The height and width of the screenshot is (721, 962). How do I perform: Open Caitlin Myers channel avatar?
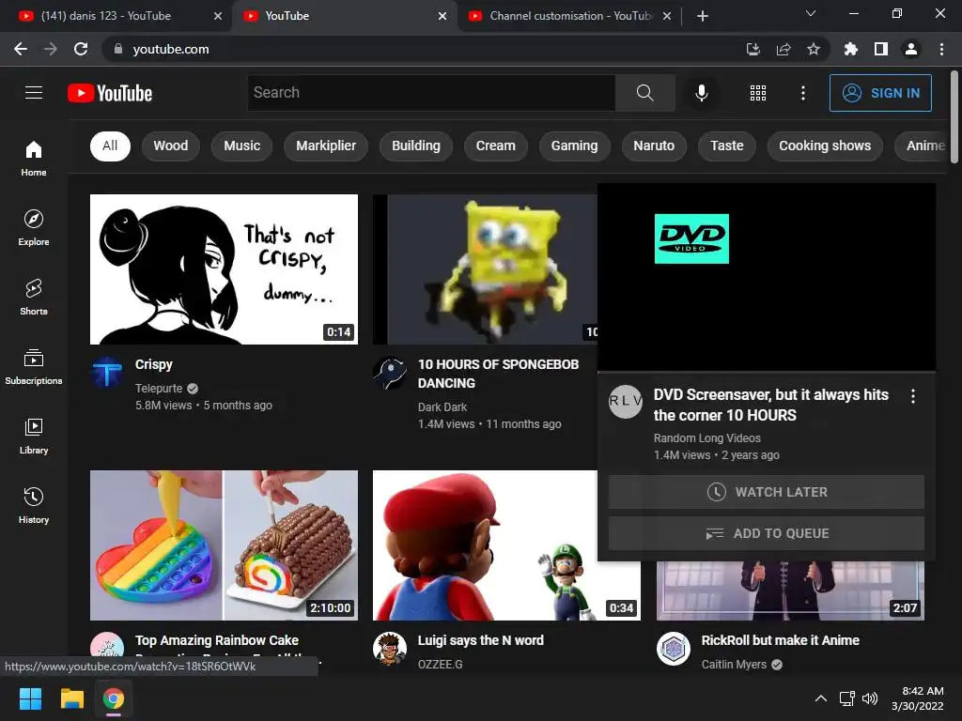[674, 649]
